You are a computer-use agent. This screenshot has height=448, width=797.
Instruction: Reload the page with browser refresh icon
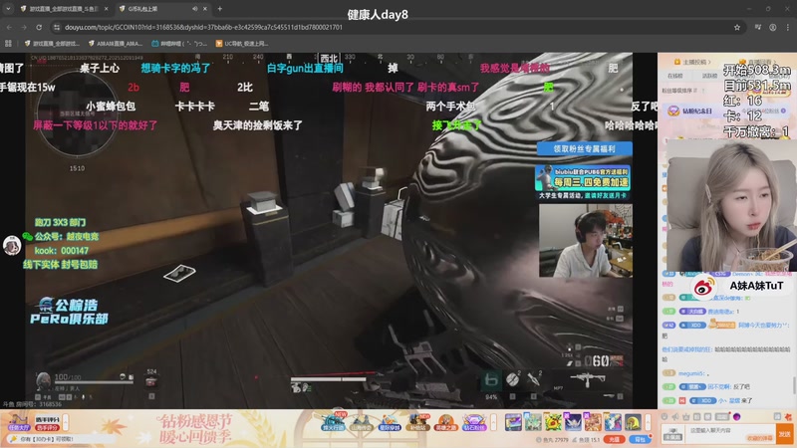[39, 28]
